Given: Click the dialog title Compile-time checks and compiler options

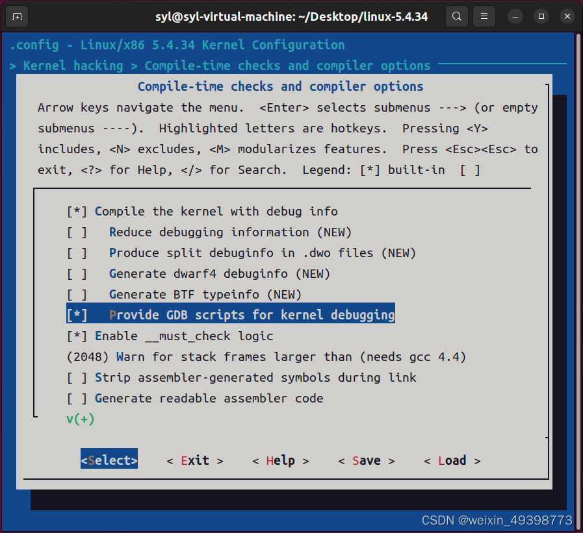Looking at the screenshot, I should [280, 86].
